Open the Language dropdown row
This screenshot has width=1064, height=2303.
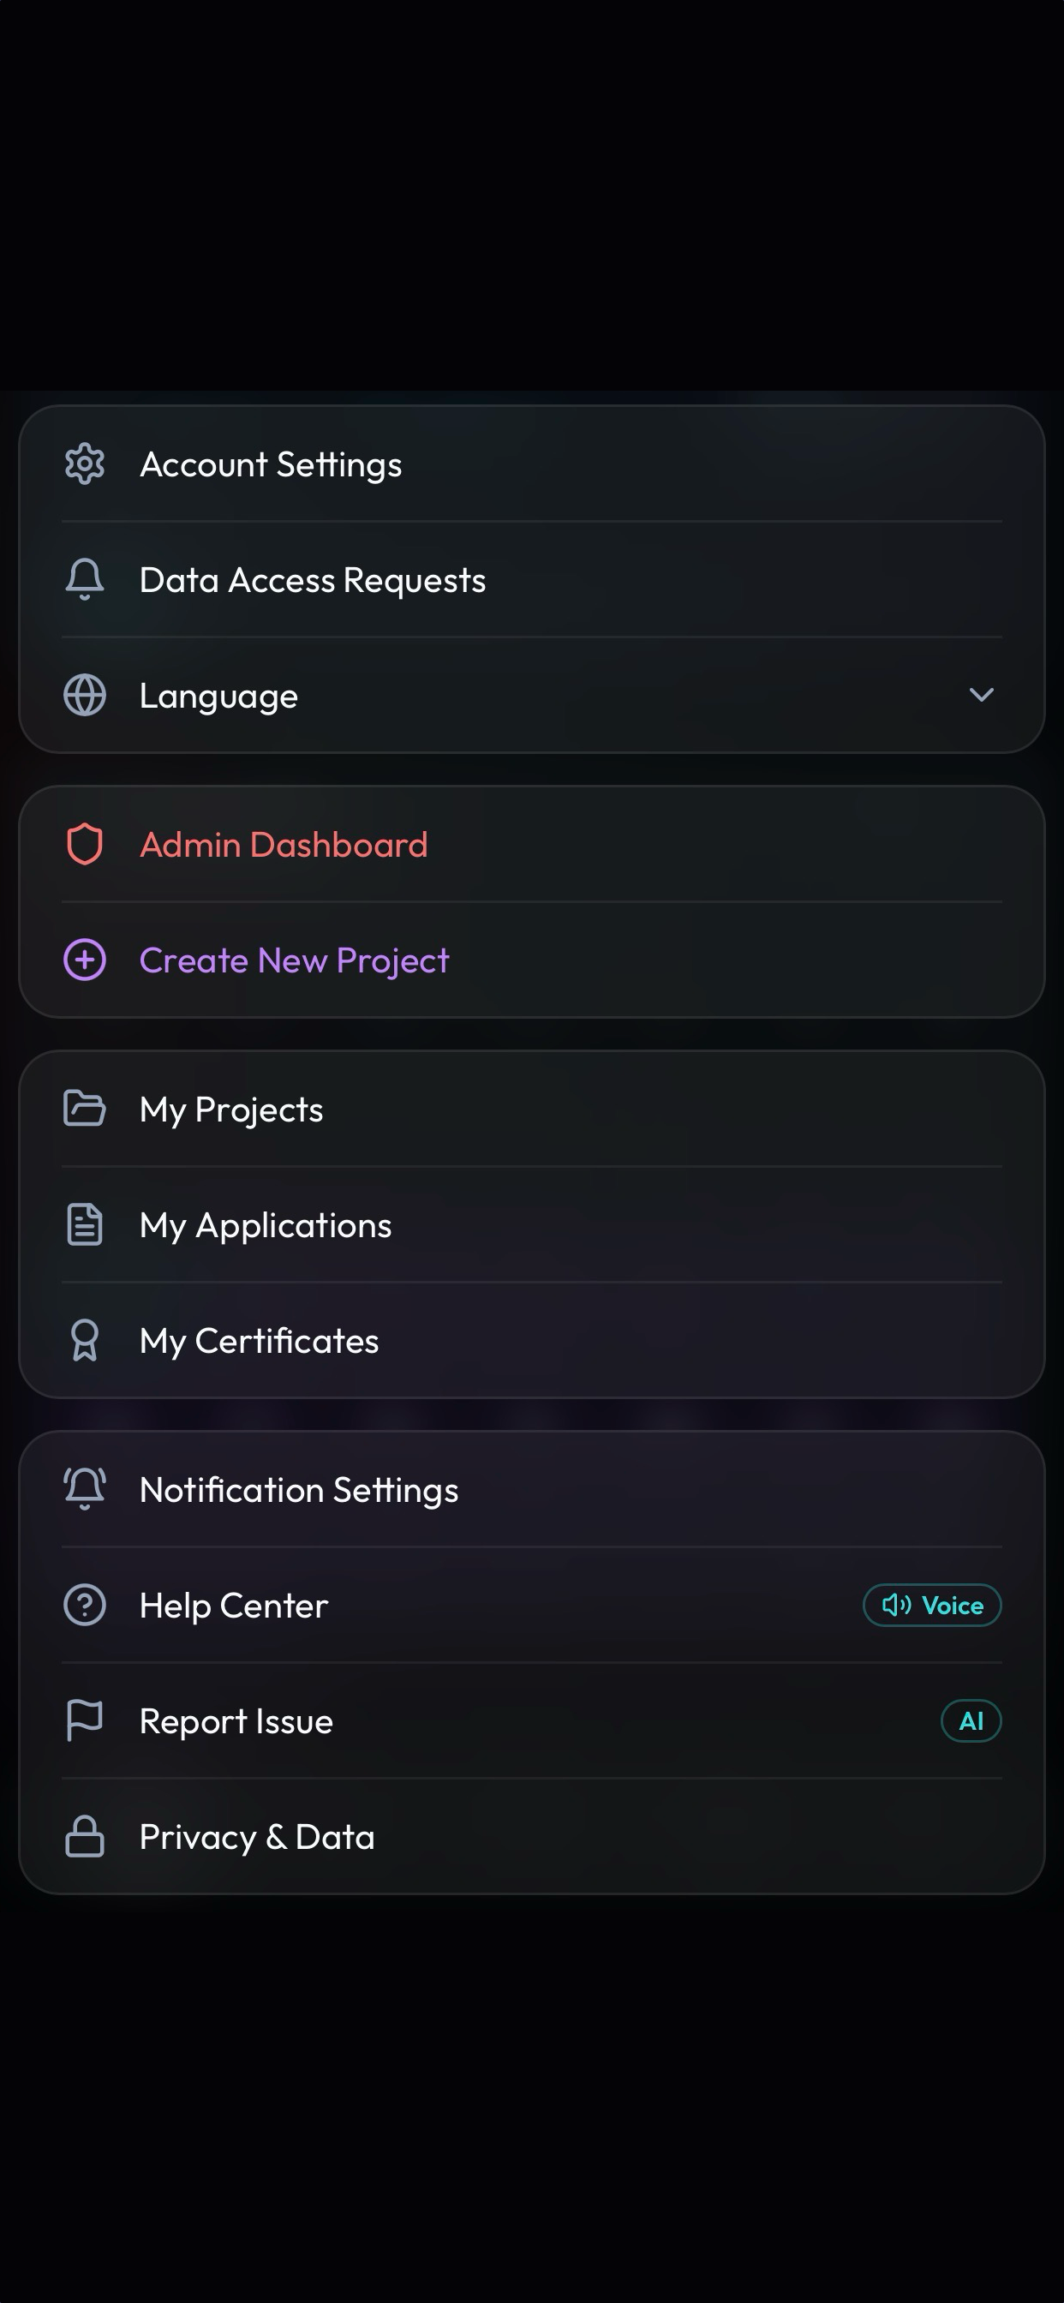(x=532, y=695)
